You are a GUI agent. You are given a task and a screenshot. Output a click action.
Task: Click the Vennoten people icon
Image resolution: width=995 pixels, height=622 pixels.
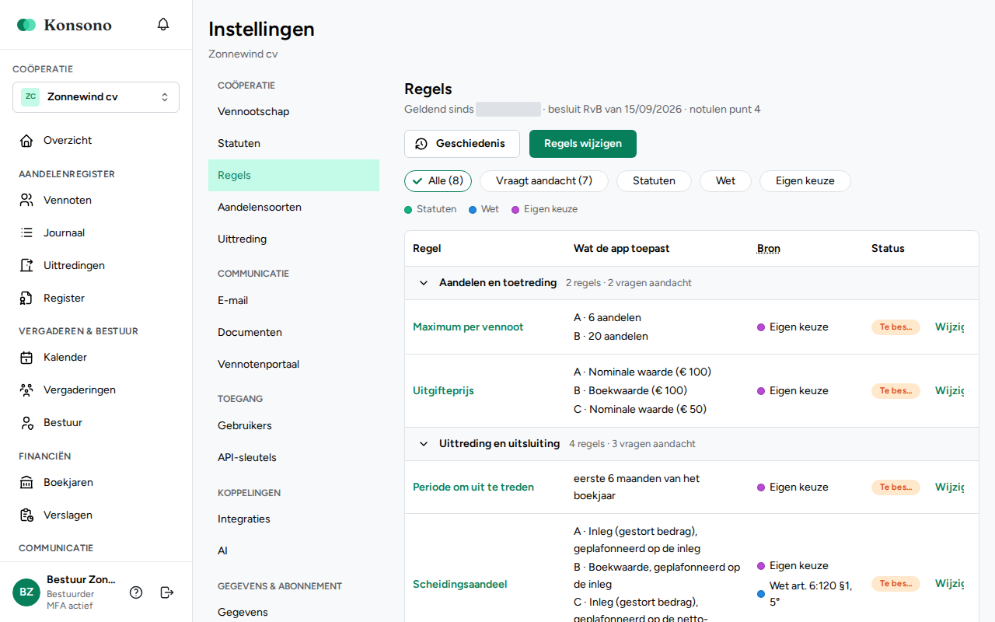tap(27, 201)
